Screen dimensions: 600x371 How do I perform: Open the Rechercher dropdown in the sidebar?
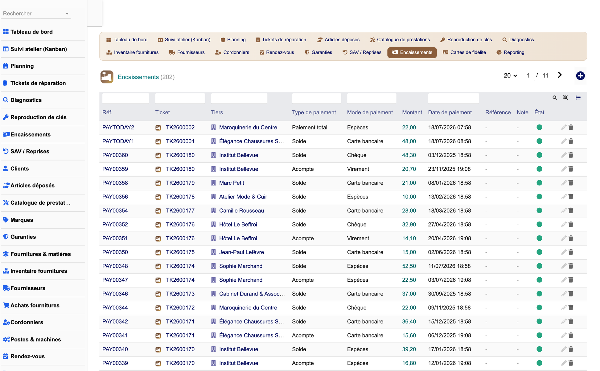pos(36,14)
